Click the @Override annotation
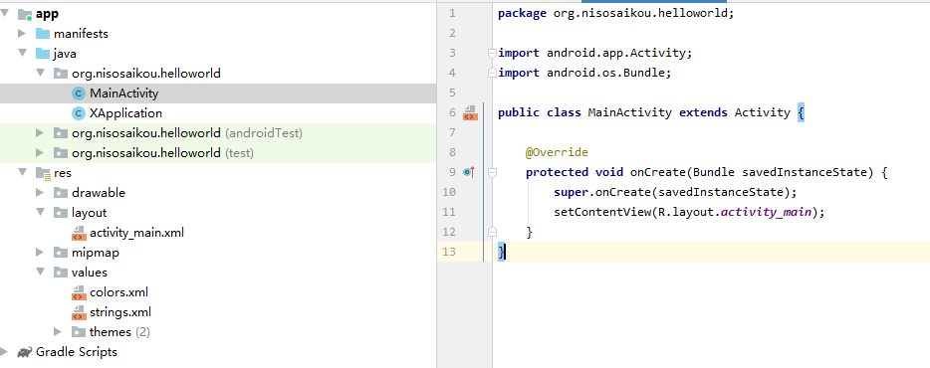Image resolution: width=930 pixels, height=368 pixels. (557, 152)
